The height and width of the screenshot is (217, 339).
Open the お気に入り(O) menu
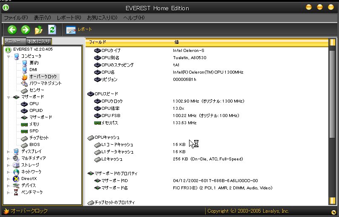[102, 18]
